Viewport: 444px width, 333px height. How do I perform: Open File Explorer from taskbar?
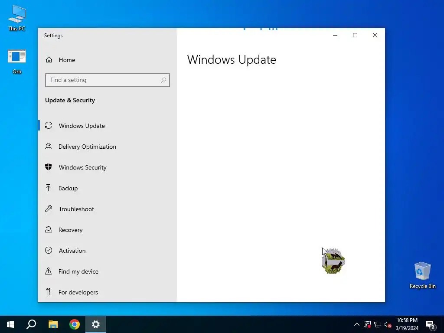pos(53,324)
